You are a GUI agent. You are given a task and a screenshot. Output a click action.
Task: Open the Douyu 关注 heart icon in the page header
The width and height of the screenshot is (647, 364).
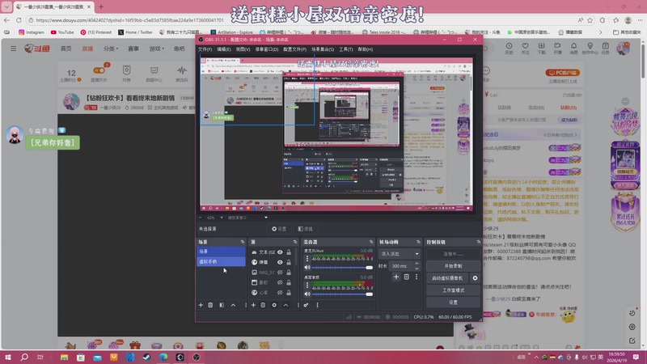pyautogui.click(x=525, y=48)
